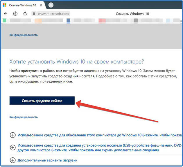Open the Дополнительные варианты загрузки link
This screenshot has width=183, height=167.
(x=47, y=160)
